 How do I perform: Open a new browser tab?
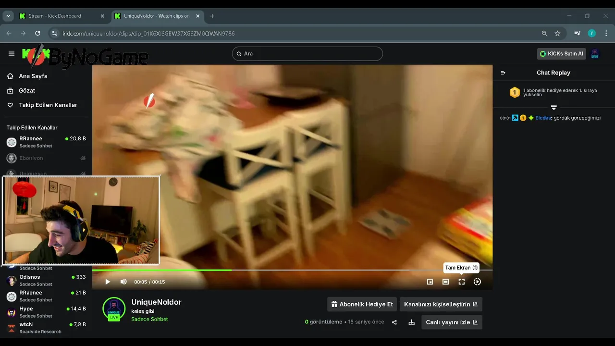click(x=212, y=16)
